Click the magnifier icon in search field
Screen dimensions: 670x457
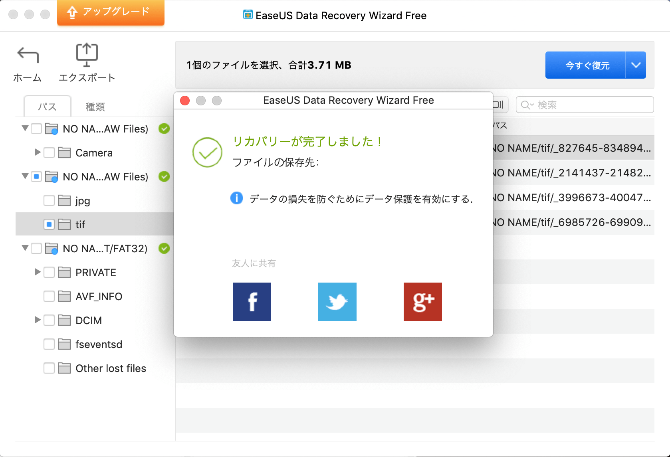(526, 105)
